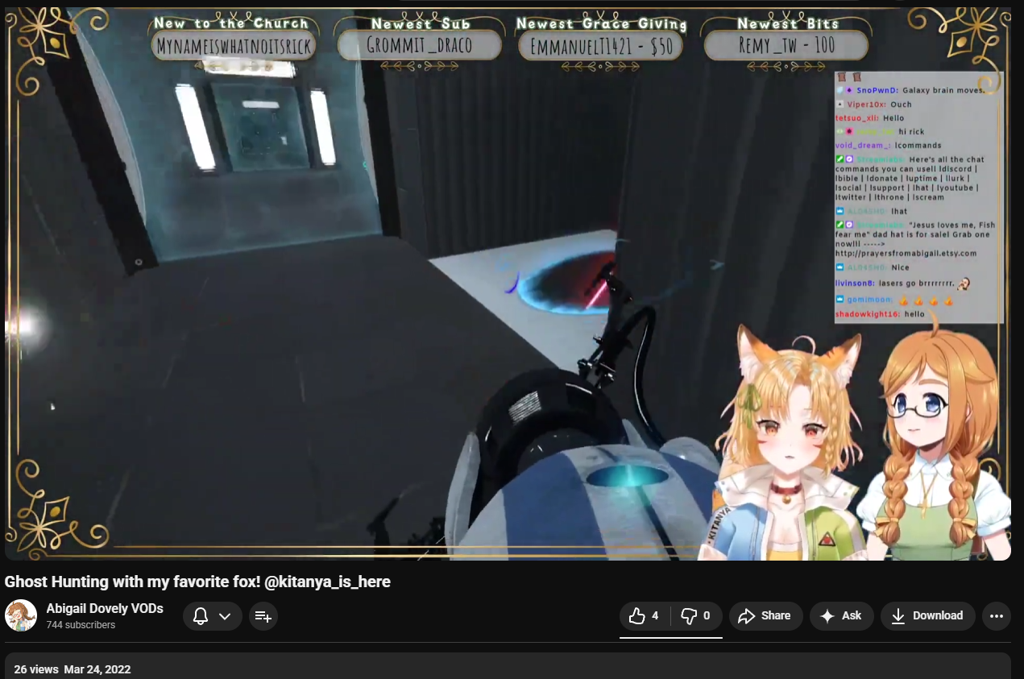Click the Share button
This screenshot has width=1024, height=679.
click(765, 616)
